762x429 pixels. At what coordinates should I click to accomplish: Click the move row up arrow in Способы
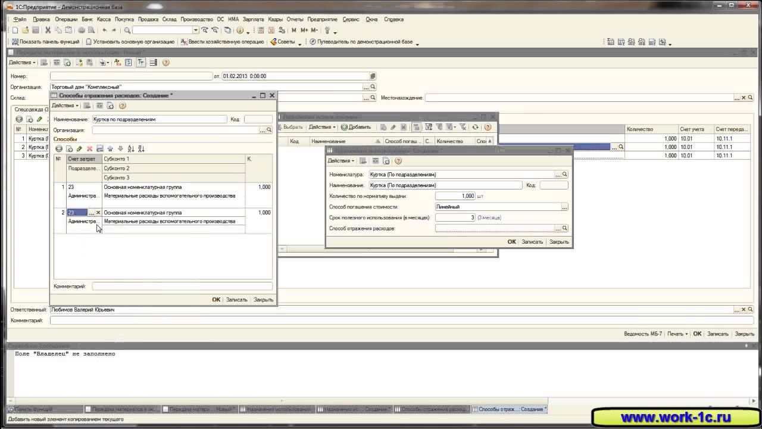(x=110, y=148)
